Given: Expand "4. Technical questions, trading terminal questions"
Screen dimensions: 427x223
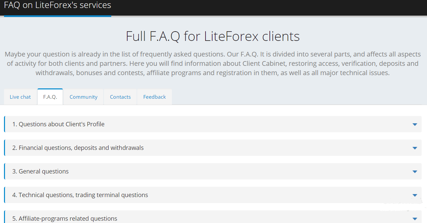Looking at the screenshot, I should pyautogui.click(x=80, y=195).
